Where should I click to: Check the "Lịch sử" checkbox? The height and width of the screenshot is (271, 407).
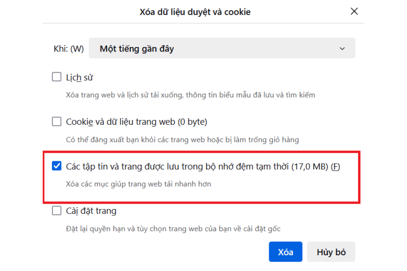tap(57, 77)
